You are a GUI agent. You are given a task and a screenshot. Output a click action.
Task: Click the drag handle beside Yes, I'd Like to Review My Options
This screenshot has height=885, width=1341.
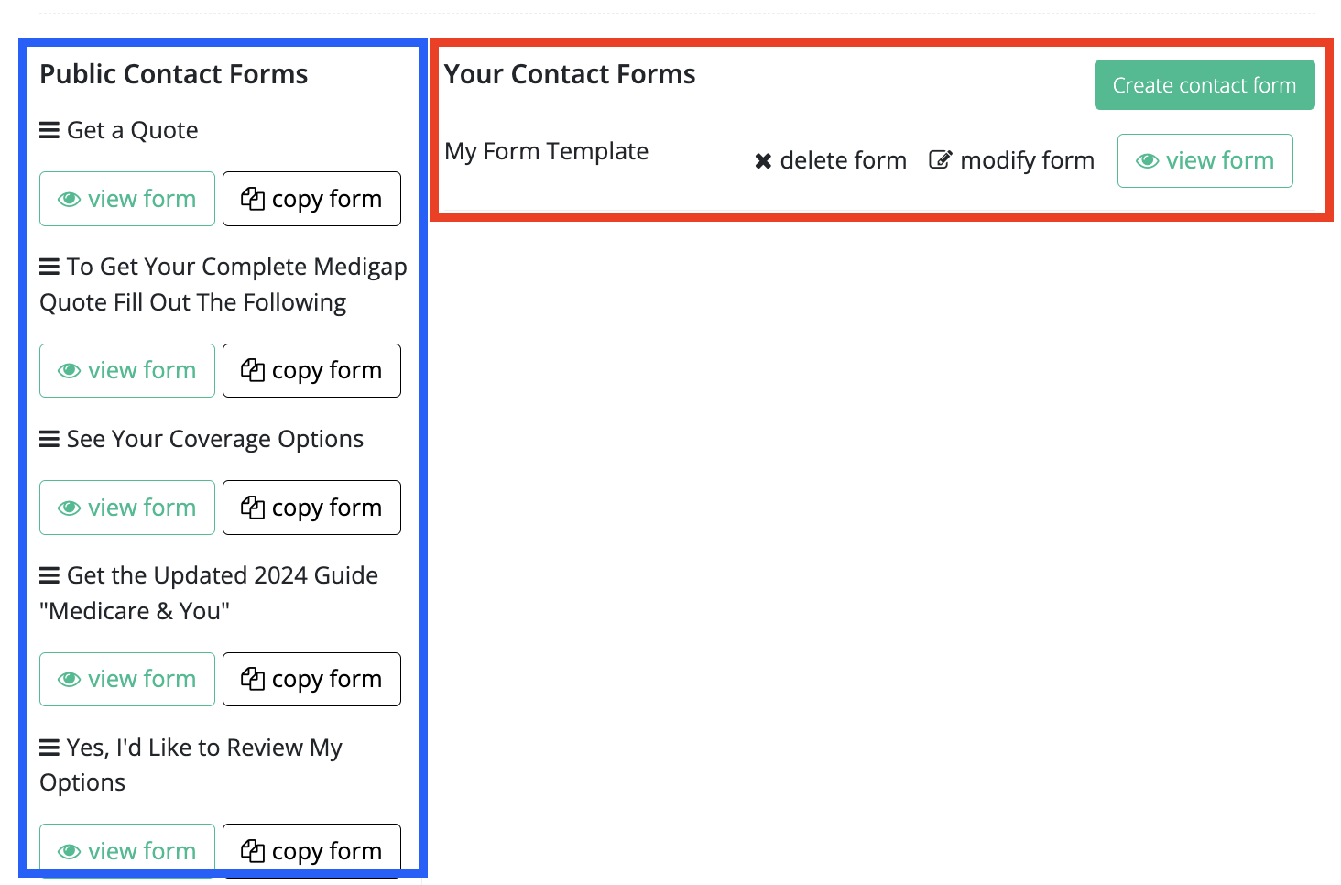click(x=49, y=747)
